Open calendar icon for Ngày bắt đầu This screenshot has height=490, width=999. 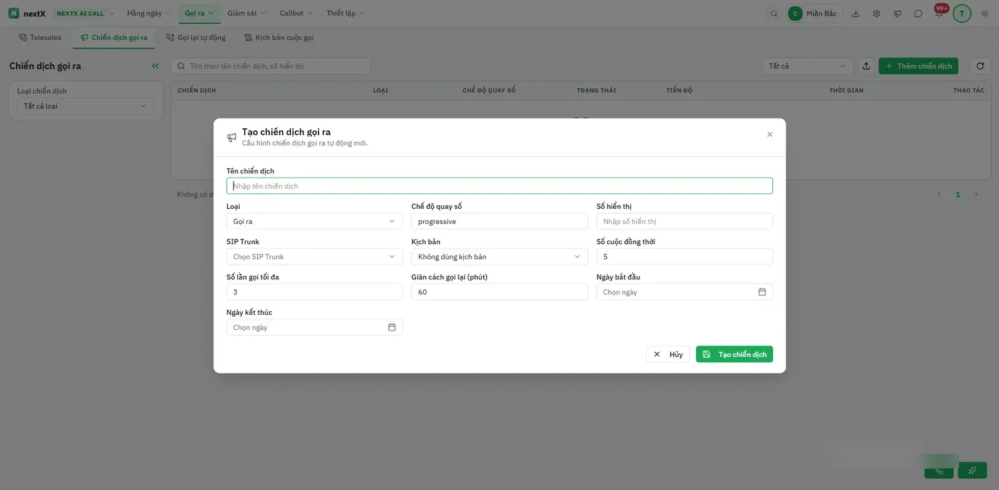pos(762,292)
